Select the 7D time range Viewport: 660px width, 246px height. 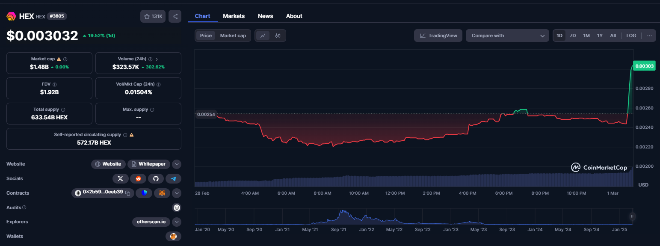[x=573, y=36]
